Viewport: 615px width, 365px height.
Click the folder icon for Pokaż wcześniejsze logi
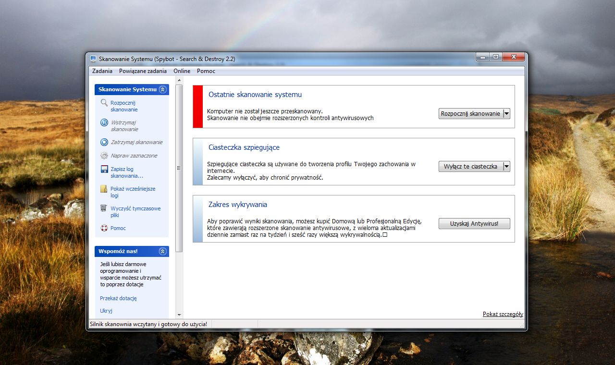point(104,189)
